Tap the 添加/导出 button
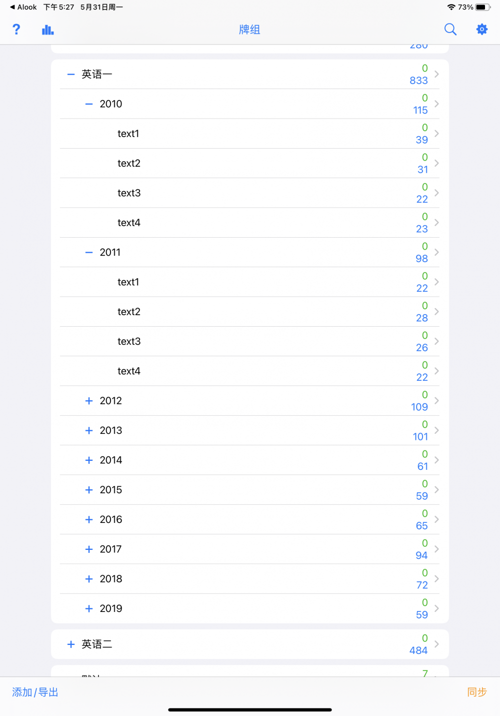 point(35,692)
